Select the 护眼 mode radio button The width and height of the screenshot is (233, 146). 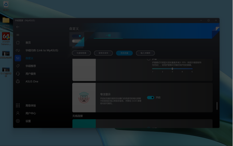click(x=149, y=59)
